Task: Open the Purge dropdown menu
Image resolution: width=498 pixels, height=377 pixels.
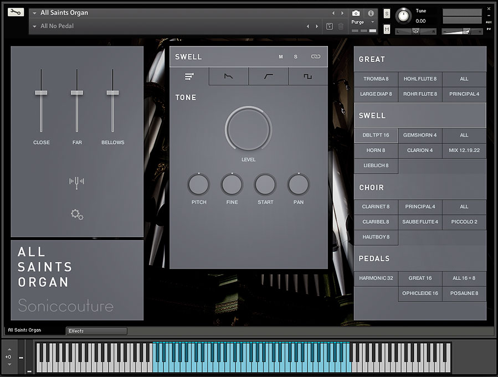Action: click(363, 22)
